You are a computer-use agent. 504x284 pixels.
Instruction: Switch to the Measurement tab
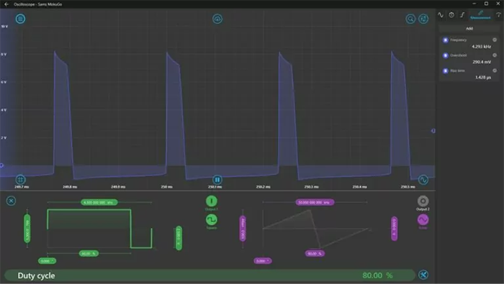tap(480, 15)
